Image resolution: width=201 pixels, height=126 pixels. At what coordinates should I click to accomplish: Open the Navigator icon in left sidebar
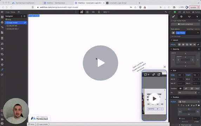[x=2, y=27]
